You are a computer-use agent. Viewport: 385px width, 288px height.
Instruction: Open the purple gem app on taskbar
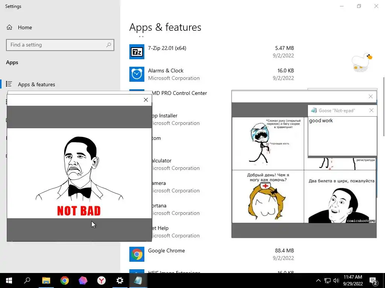click(83, 280)
